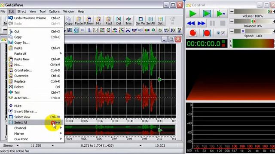Choose Select View from Edit menu
This screenshot has height=154, width=275.
click(36, 117)
